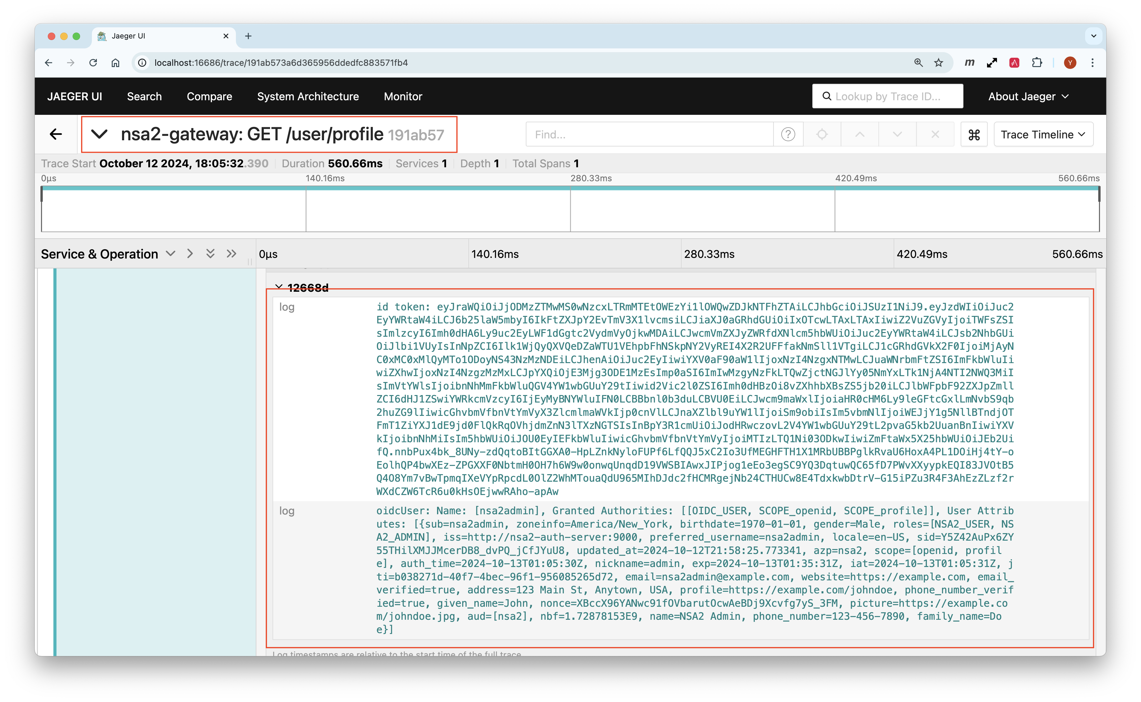This screenshot has height=702, width=1141.
Task: Go back to search results with the trace back arrow
Action: 56,134
